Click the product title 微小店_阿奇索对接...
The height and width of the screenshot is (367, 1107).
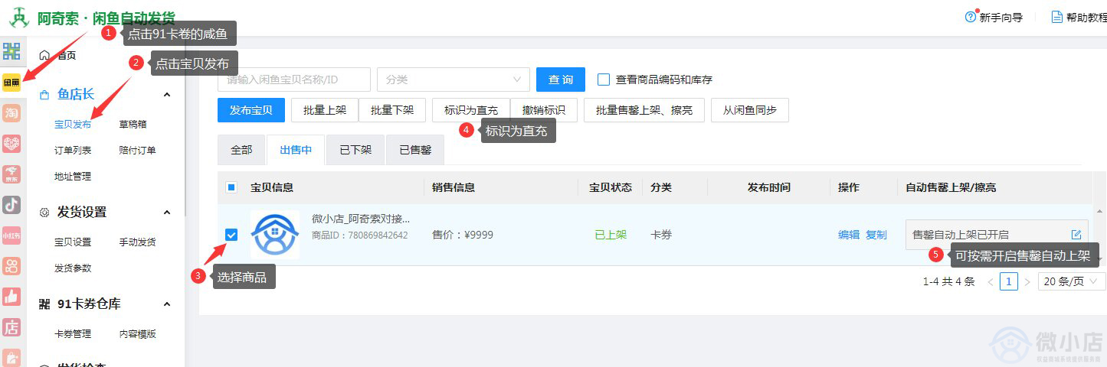[x=361, y=219]
